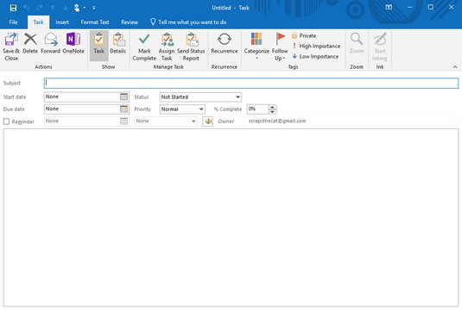The width and height of the screenshot is (462, 310).
Task: Click the Subject text field
Action: tap(251, 84)
